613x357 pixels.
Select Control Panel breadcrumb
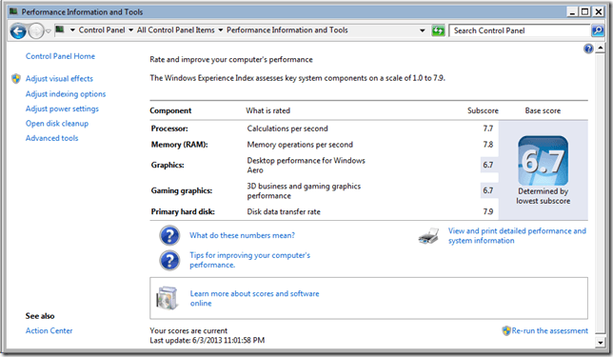pos(102,30)
